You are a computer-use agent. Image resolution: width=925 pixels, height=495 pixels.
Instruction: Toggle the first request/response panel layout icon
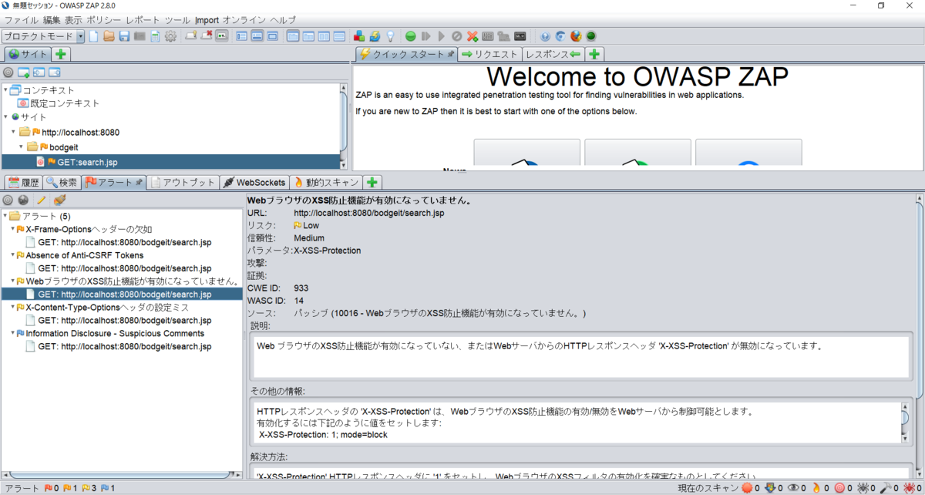pos(293,36)
